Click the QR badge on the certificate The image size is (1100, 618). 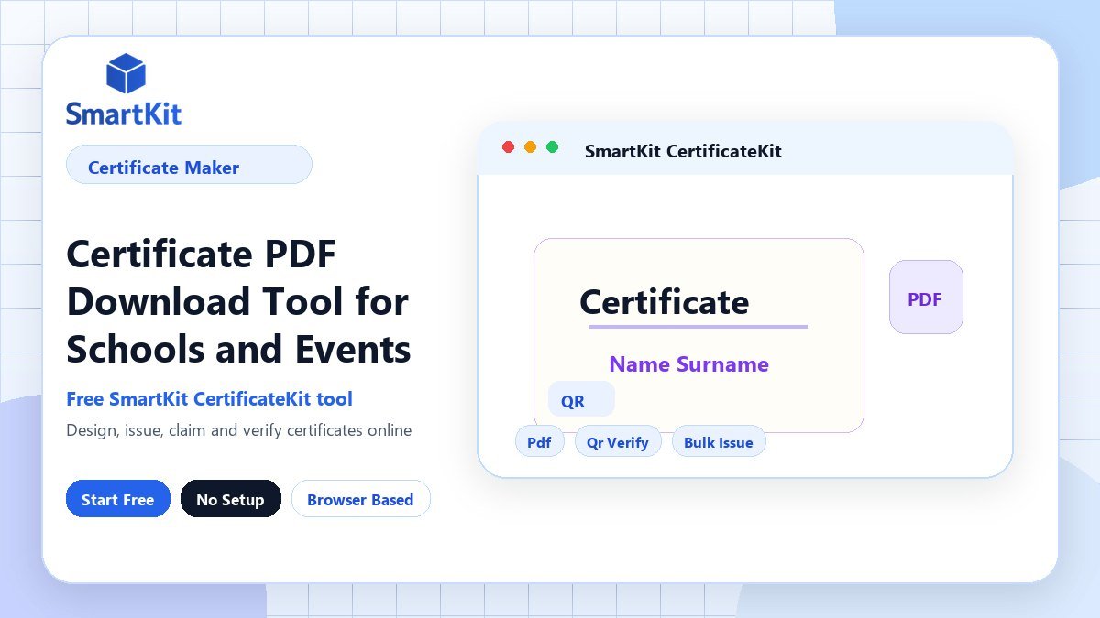point(581,400)
